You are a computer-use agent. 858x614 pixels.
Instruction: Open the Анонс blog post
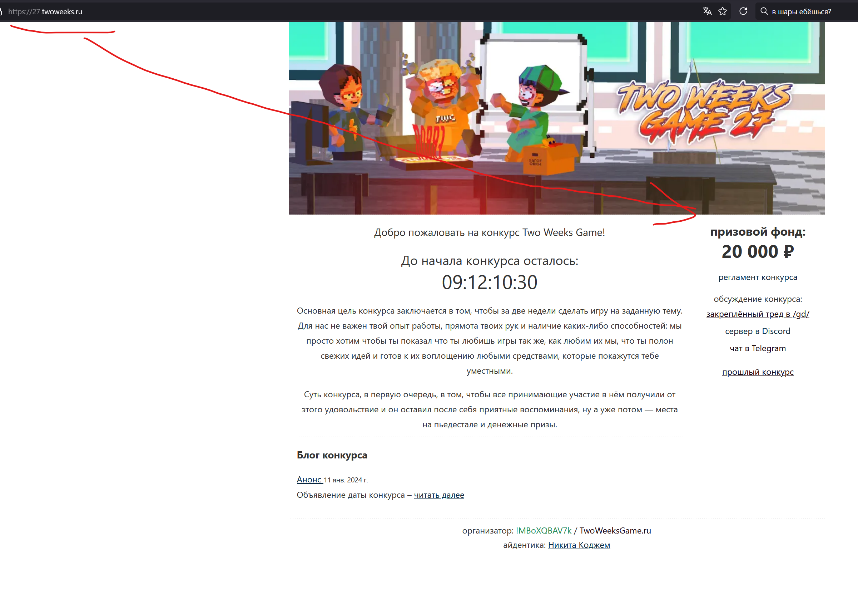coord(309,480)
